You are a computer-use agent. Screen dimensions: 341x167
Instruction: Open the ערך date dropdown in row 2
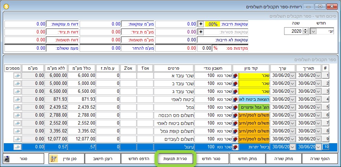pos(292,83)
